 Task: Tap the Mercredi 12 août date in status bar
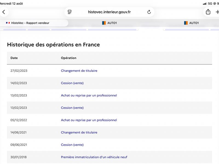[x=11, y=4]
